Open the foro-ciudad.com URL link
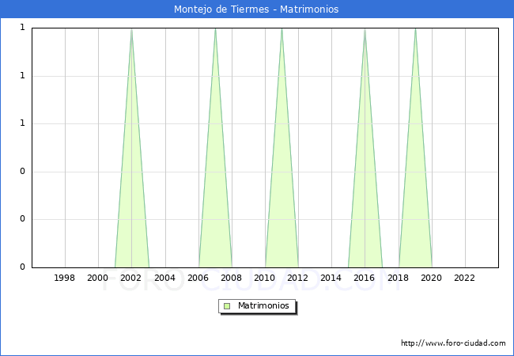This screenshot has height=356, width=514. click(x=453, y=343)
